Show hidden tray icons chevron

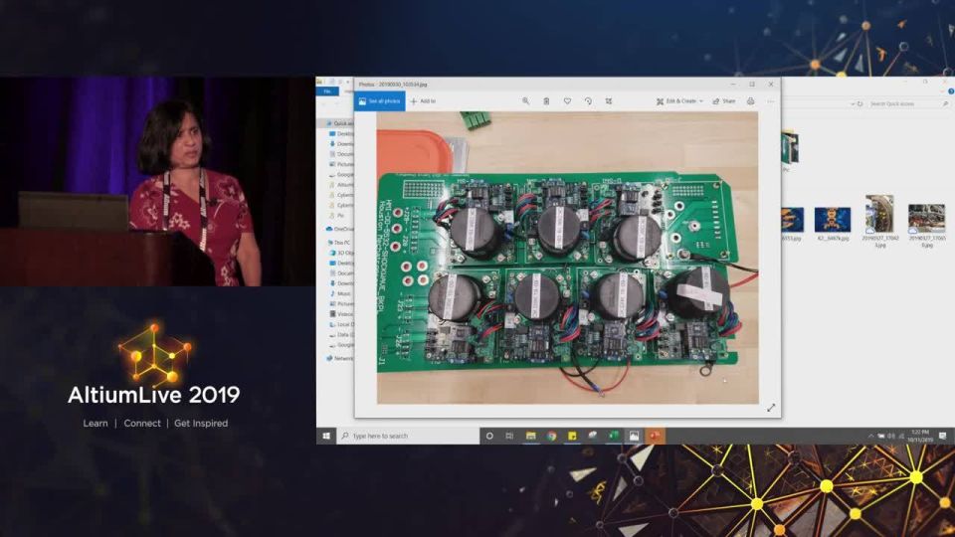click(x=871, y=436)
